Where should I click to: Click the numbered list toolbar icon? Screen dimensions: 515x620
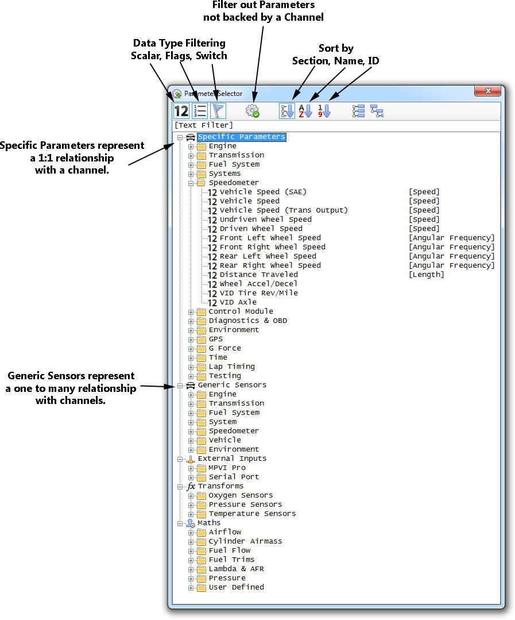pos(200,111)
